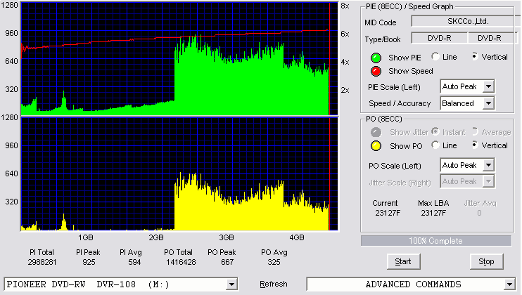
Task: Click Refresh next to drive list
Action: click(274, 284)
